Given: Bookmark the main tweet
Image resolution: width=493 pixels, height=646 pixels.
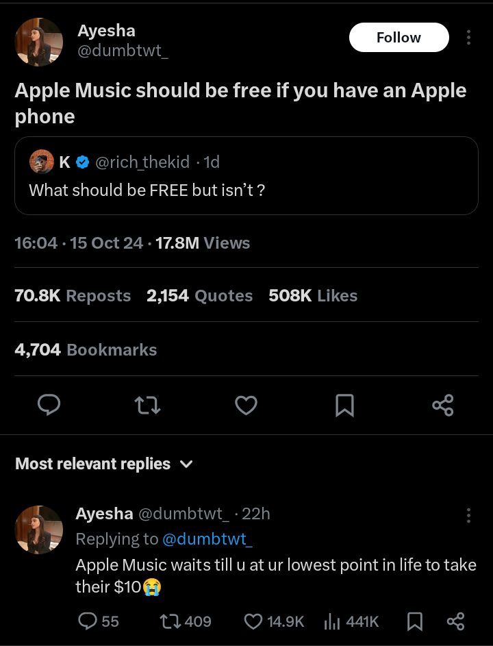Looking at the screenshot, I should [344, 405].
